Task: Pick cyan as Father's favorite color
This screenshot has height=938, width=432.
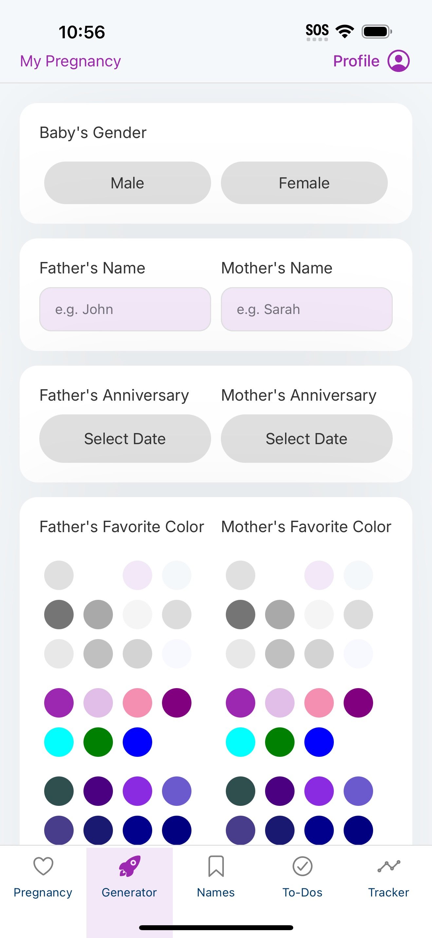Action: click(59, 742)
